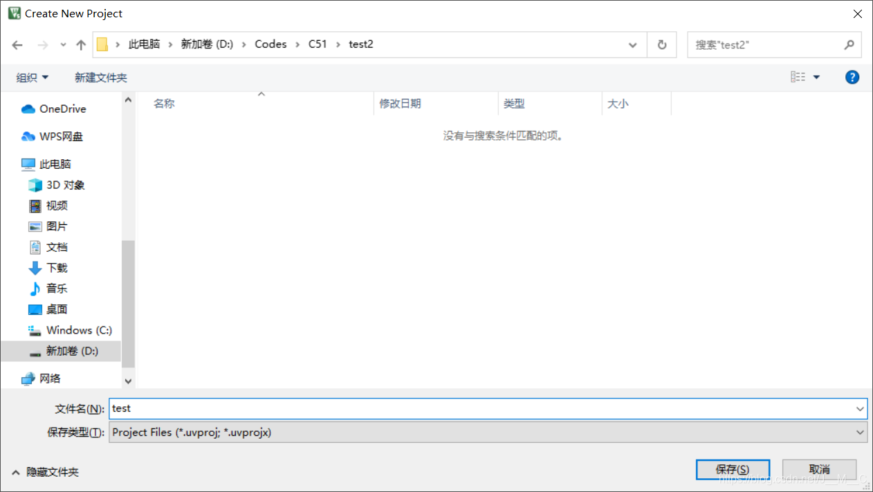Open the 文件名 dropdown arrow
The height and width of the screenshot is (492, 873).
860,409
